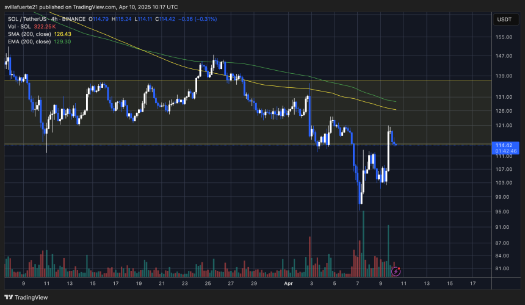
Task: Click the 4h interval in chart legend
Action: pyautogui.click(x=56, y=19)
